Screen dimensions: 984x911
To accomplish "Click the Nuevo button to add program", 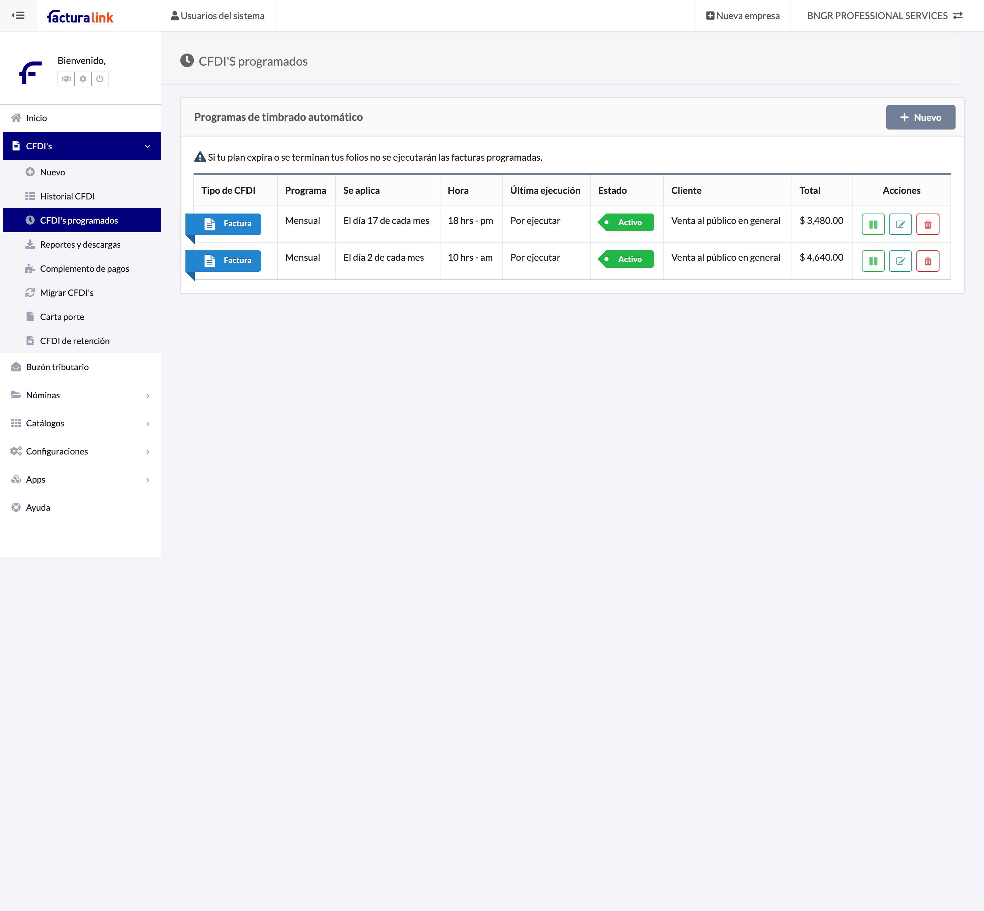I will click(920, 117).
